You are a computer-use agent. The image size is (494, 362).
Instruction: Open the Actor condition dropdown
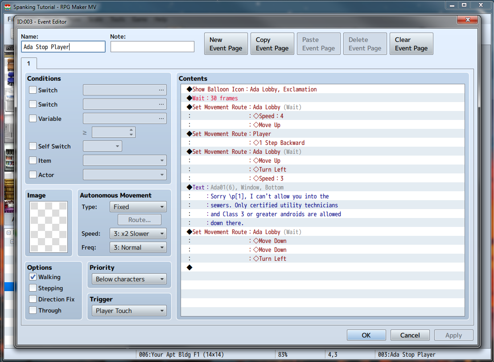(x=125, y=174)
